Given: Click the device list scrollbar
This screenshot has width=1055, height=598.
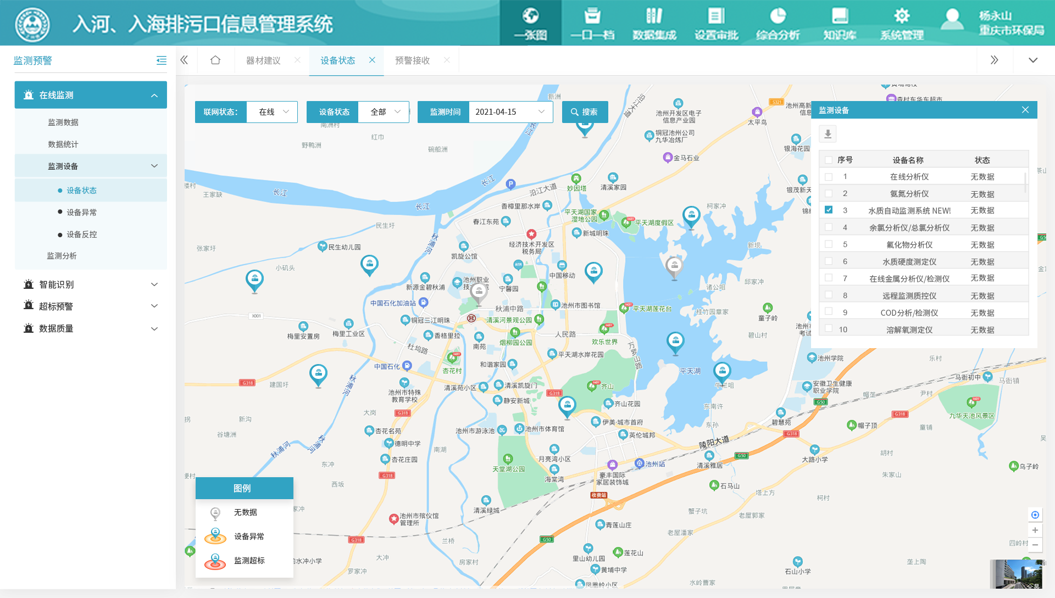Looking at the screenshot, I should tap(1025, 182).
